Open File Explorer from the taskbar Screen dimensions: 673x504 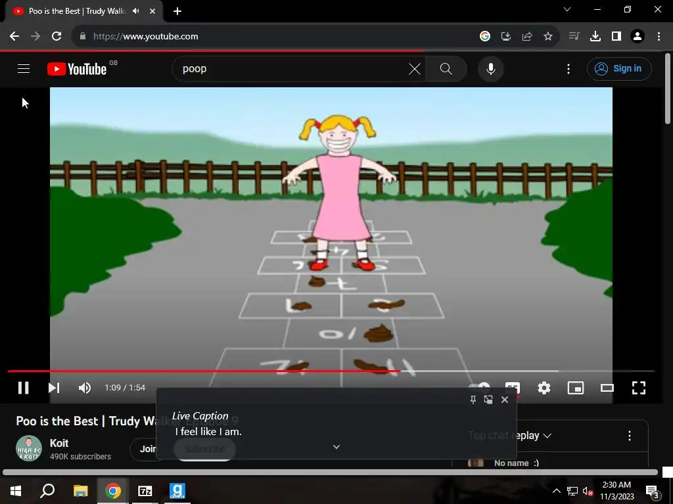[80, 491]
